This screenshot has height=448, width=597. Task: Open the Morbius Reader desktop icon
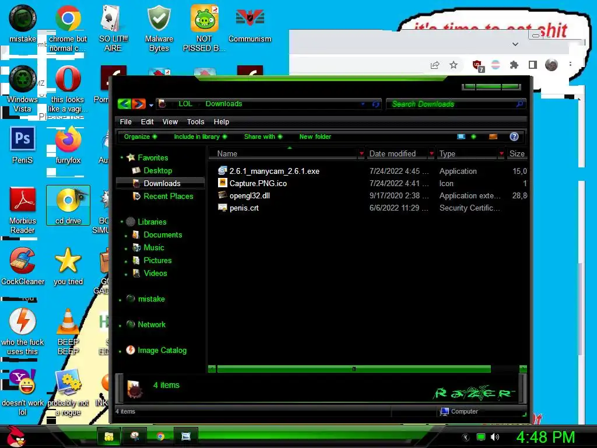click(x=23, y=211)
